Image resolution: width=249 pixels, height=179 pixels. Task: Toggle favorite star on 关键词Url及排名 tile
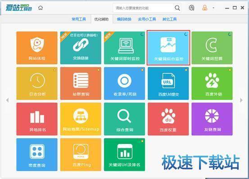[x=142, y=141]
